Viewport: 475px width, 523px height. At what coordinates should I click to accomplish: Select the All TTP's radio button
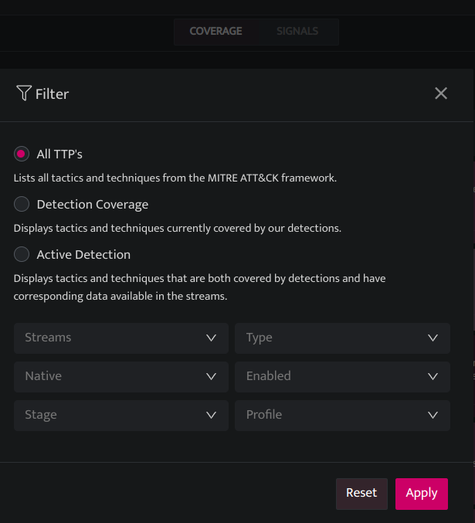click(x=22, y=154)
